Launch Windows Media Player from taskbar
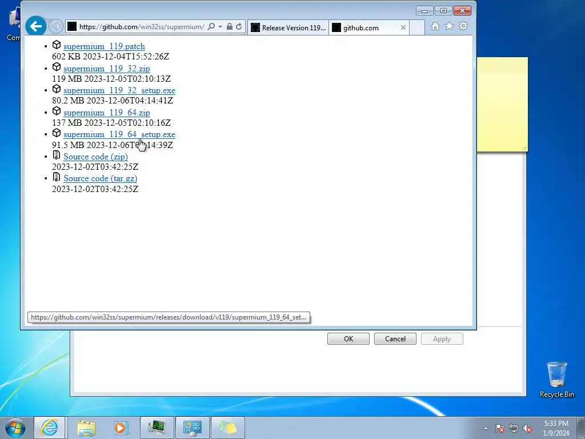Viewport: 585px width, 439px height. pos(121,428)
